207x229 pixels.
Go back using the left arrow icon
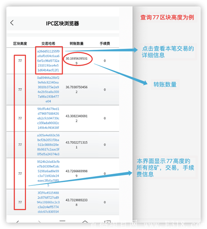pos(12,23)
